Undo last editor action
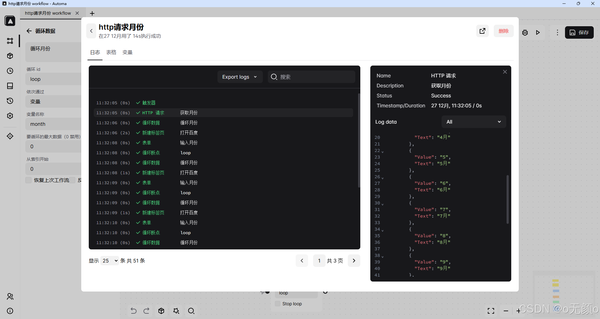Image resolution: width=600 pixels, height=319 pixels. point(133,311)
